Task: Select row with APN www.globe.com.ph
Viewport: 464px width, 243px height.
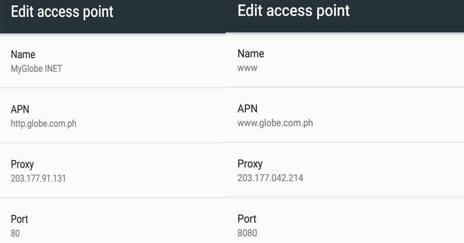Action: pos(345,115)
